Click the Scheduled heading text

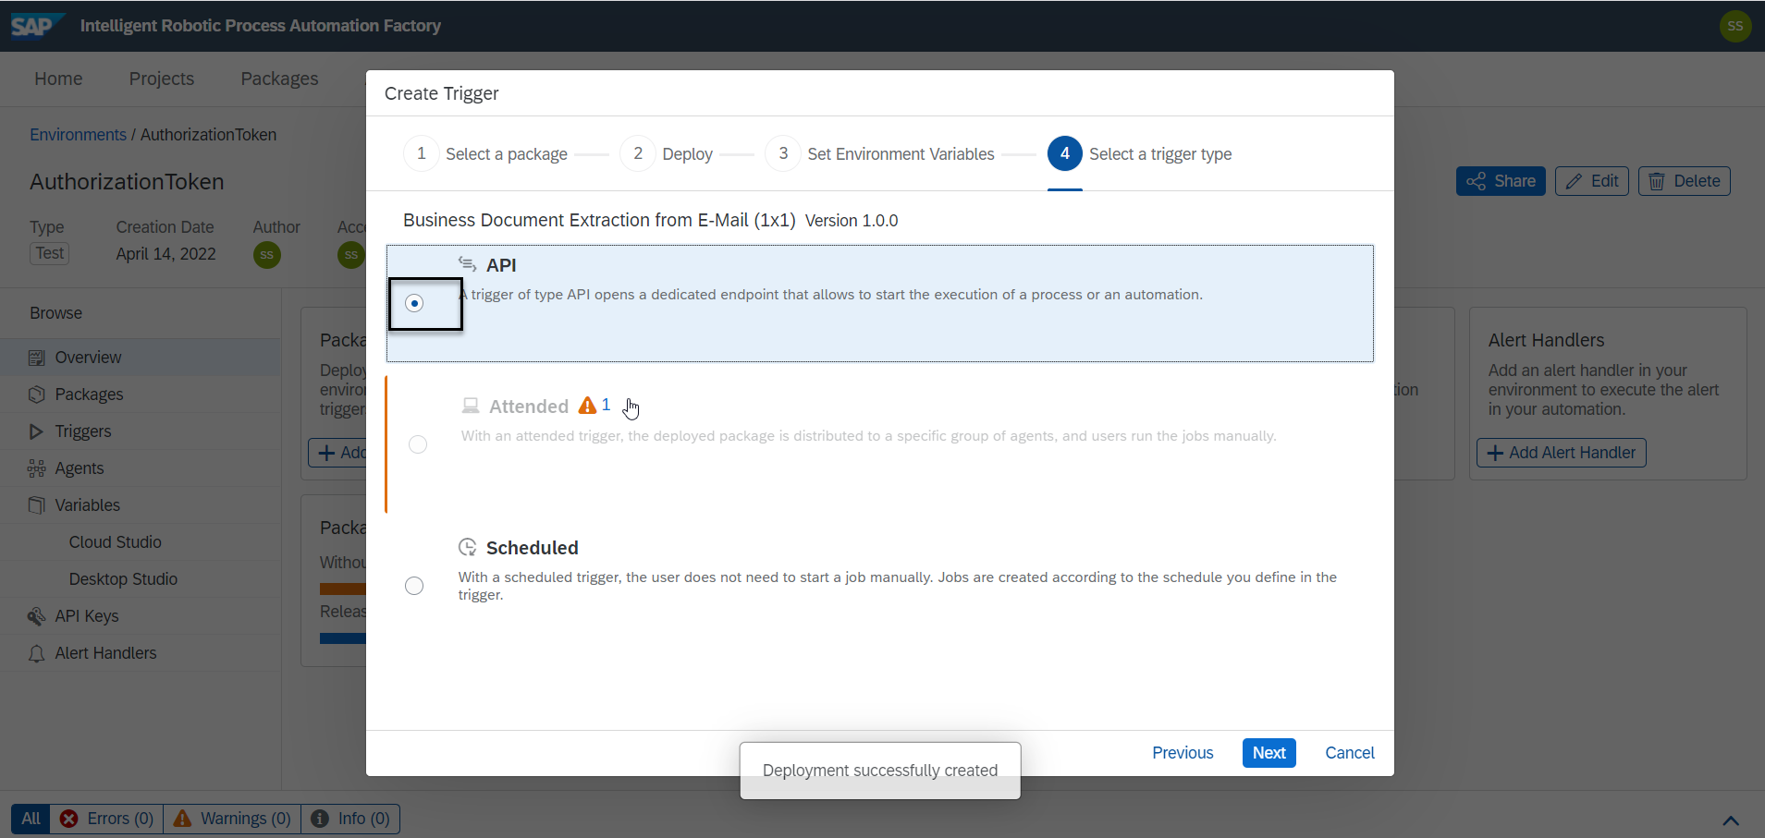(533, 548)
